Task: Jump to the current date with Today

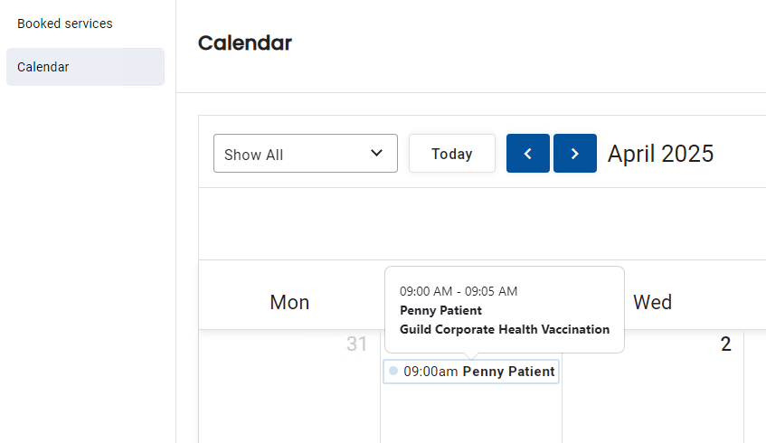Action: [x=452, y=154]
